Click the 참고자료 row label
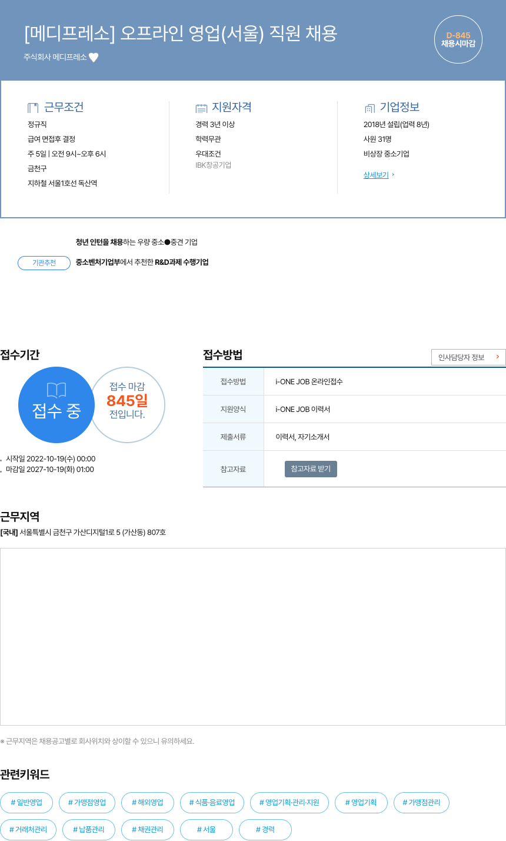 tap(233, 470)
